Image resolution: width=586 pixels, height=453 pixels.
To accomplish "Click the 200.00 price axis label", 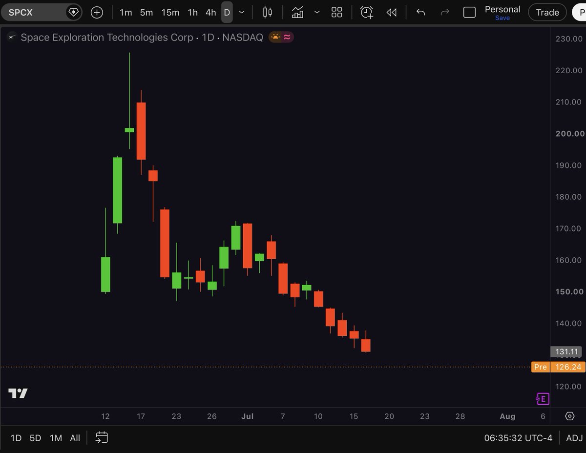I will click(x=570, y=134).
